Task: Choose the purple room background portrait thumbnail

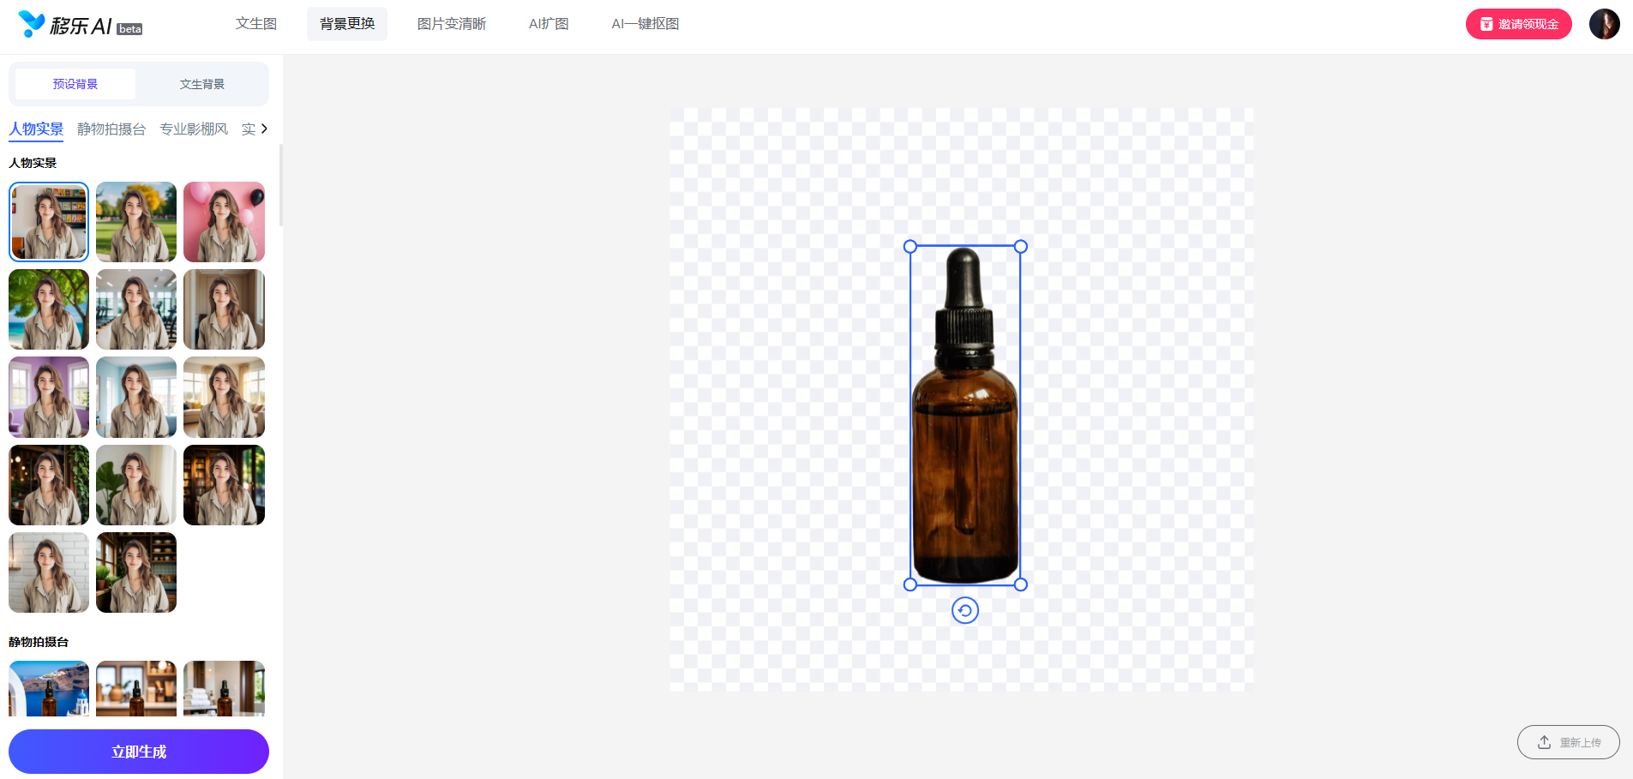Action: pos(49,398)
